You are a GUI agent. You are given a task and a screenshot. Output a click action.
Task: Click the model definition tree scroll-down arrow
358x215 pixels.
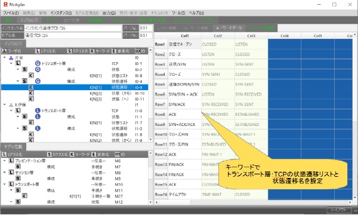[150, 202]
